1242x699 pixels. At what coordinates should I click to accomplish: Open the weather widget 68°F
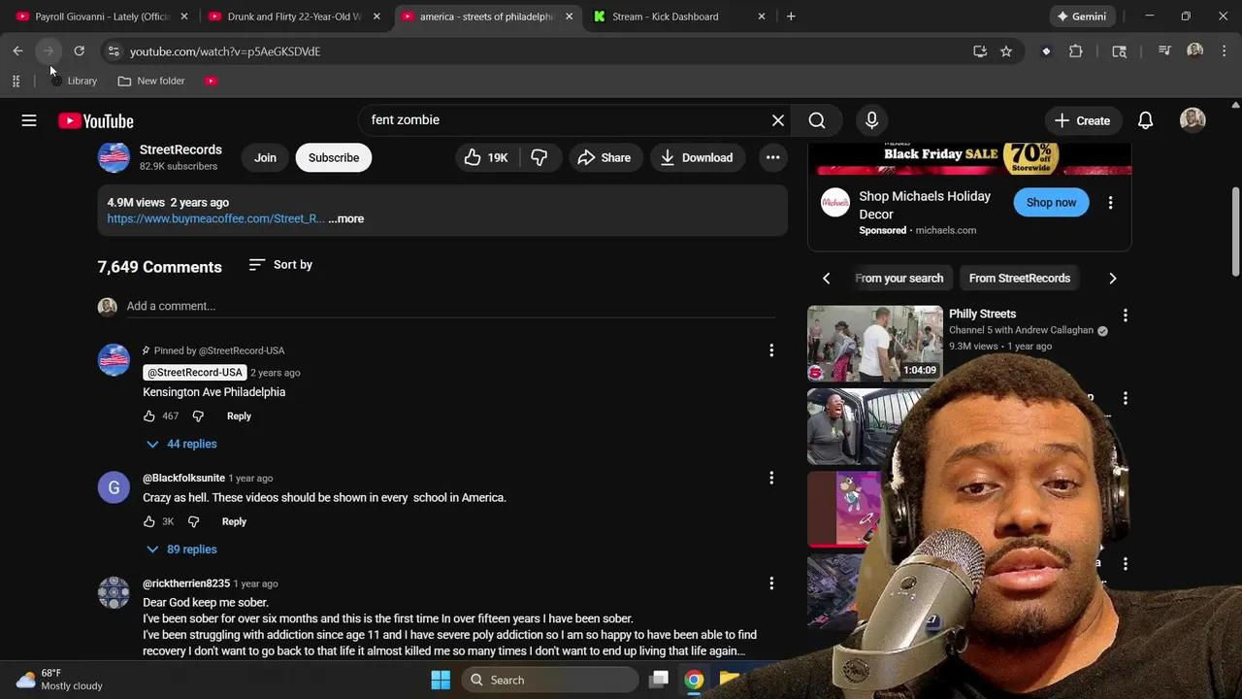(58, 680)
